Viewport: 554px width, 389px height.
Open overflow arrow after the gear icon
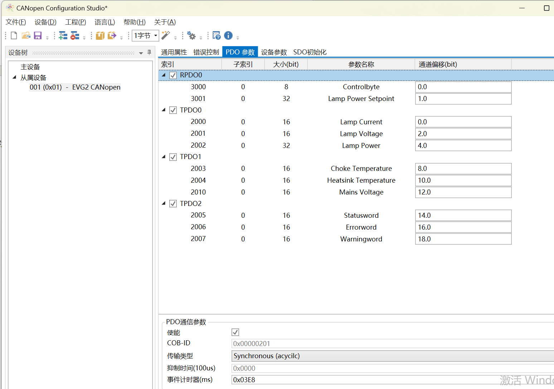(x=201, y=38)
